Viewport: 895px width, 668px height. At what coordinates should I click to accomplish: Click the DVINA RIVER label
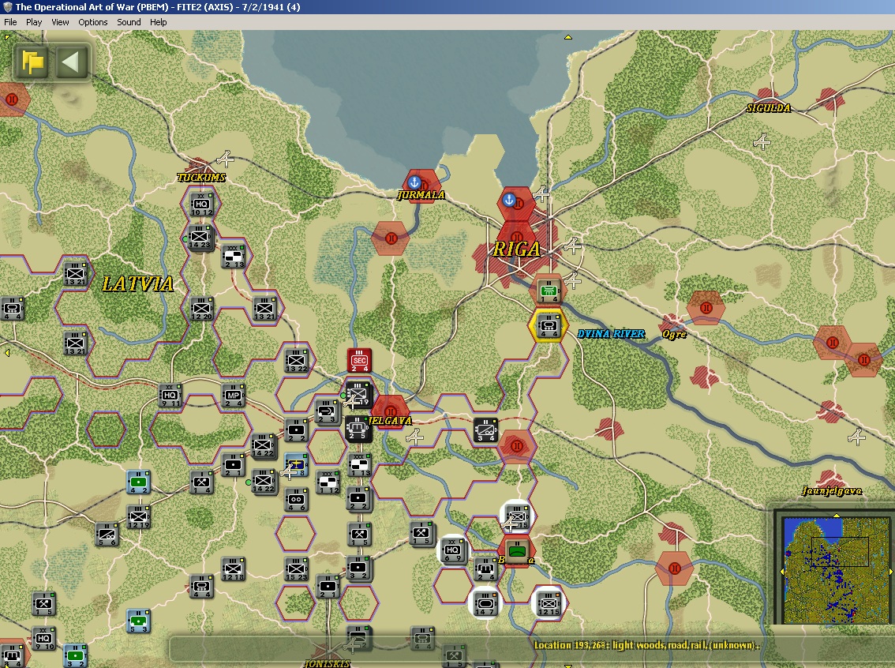coord(611,333)
